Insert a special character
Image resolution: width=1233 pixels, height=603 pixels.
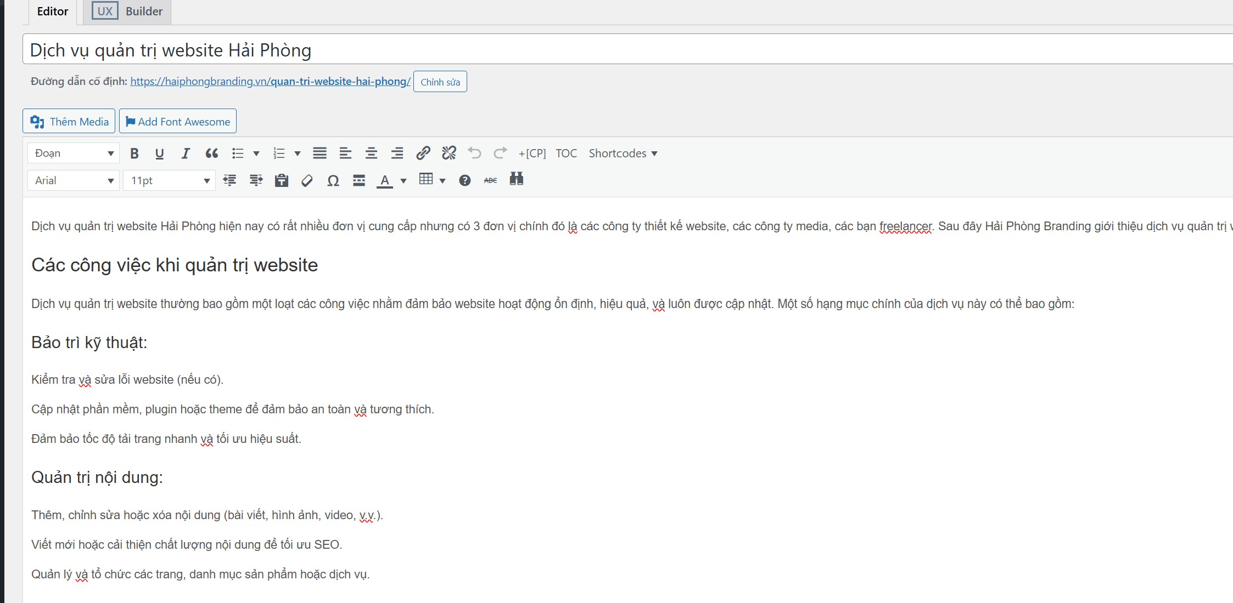point(333,180)
